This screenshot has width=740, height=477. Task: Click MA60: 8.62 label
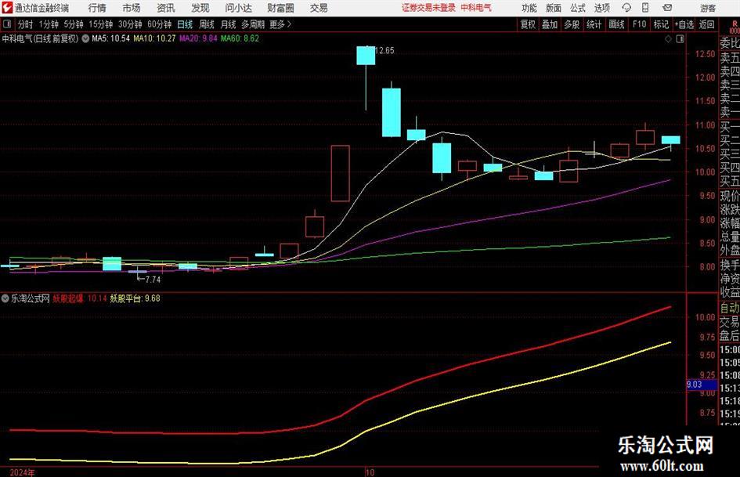coord(240,38)
